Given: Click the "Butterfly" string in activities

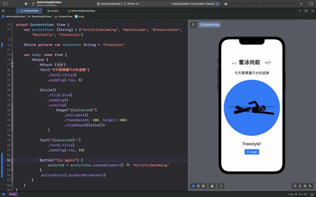Looking at the screenshot, I should (43, 34).
